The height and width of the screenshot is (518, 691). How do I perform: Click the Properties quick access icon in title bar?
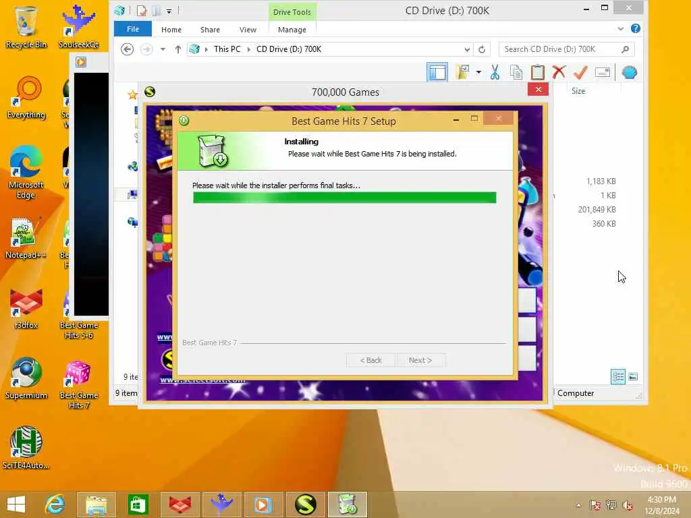coord(142,11)
